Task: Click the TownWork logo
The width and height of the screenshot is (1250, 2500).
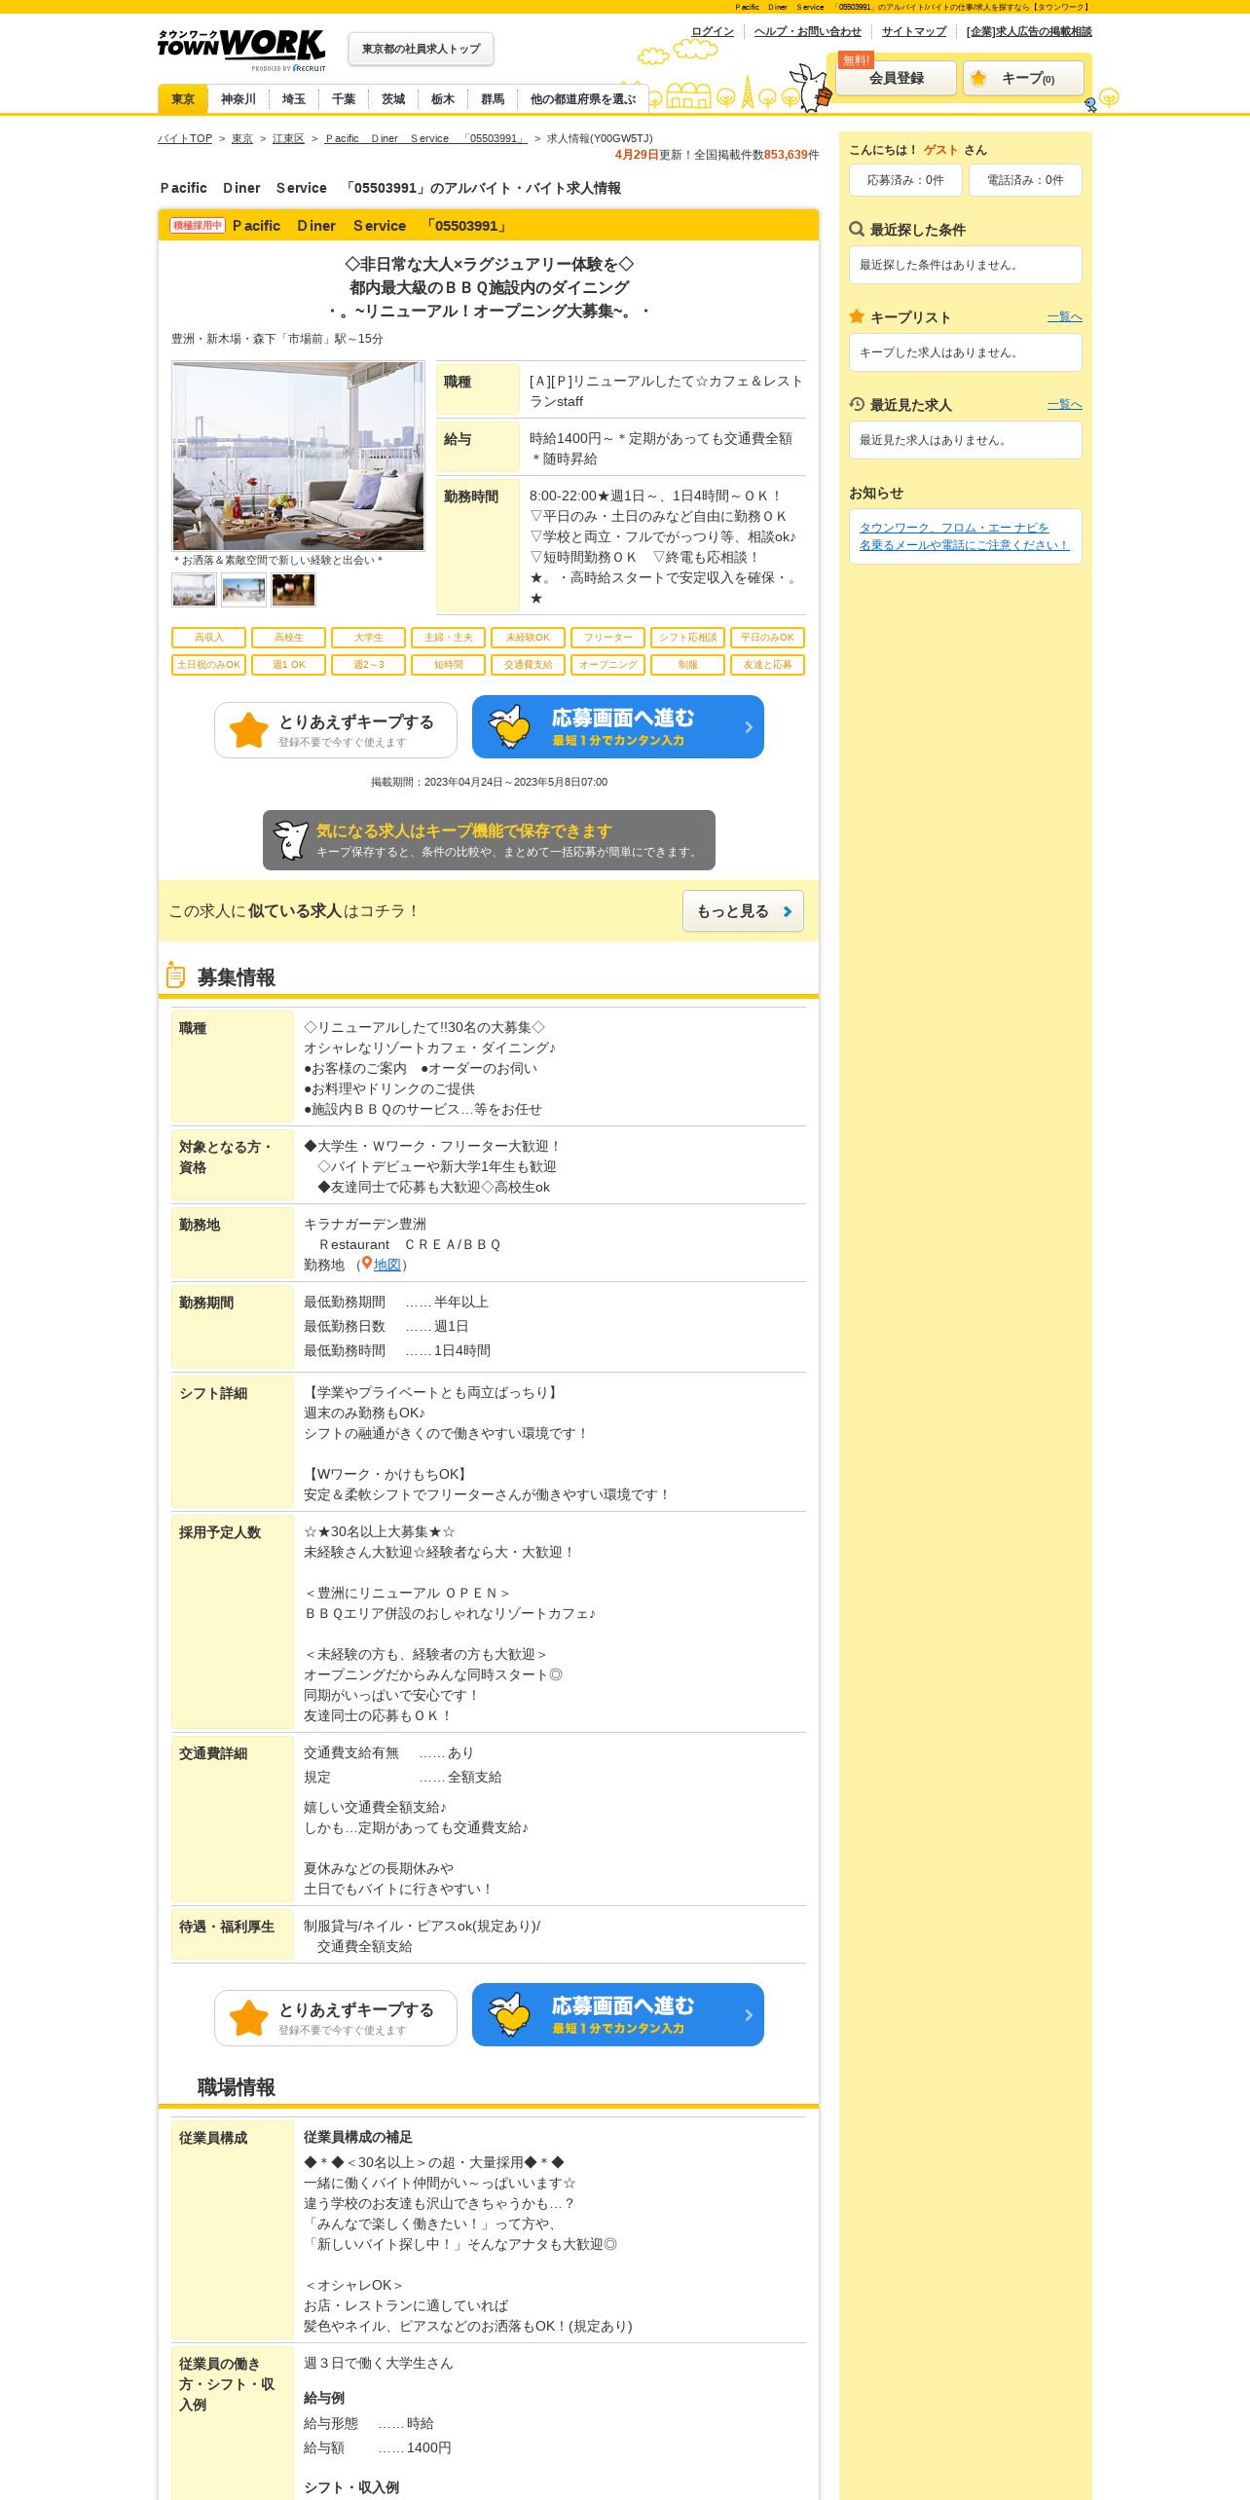Action: pos(241,49)
